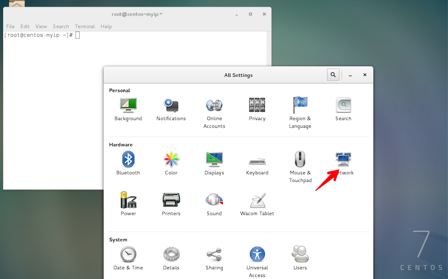Open the Users settings panel
The width and height of the screenshot is (448, 279).
point(300,258)
